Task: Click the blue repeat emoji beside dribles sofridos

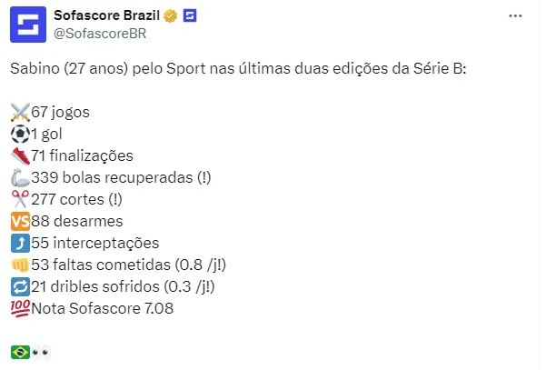Action: pos(20,286)
